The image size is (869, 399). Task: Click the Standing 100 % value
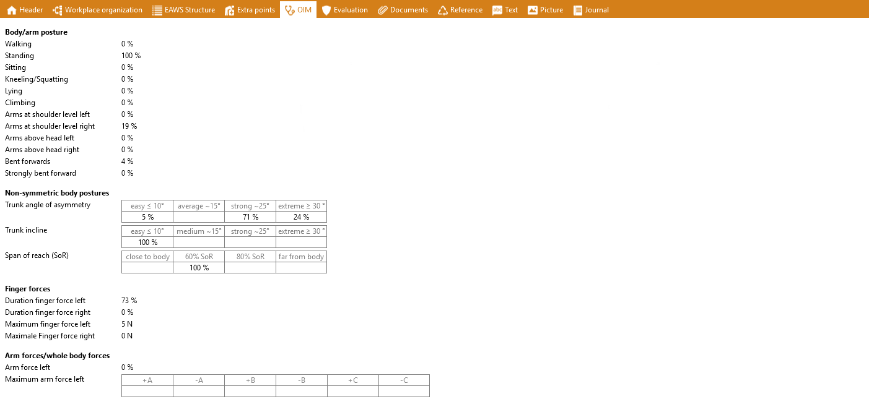131,56
